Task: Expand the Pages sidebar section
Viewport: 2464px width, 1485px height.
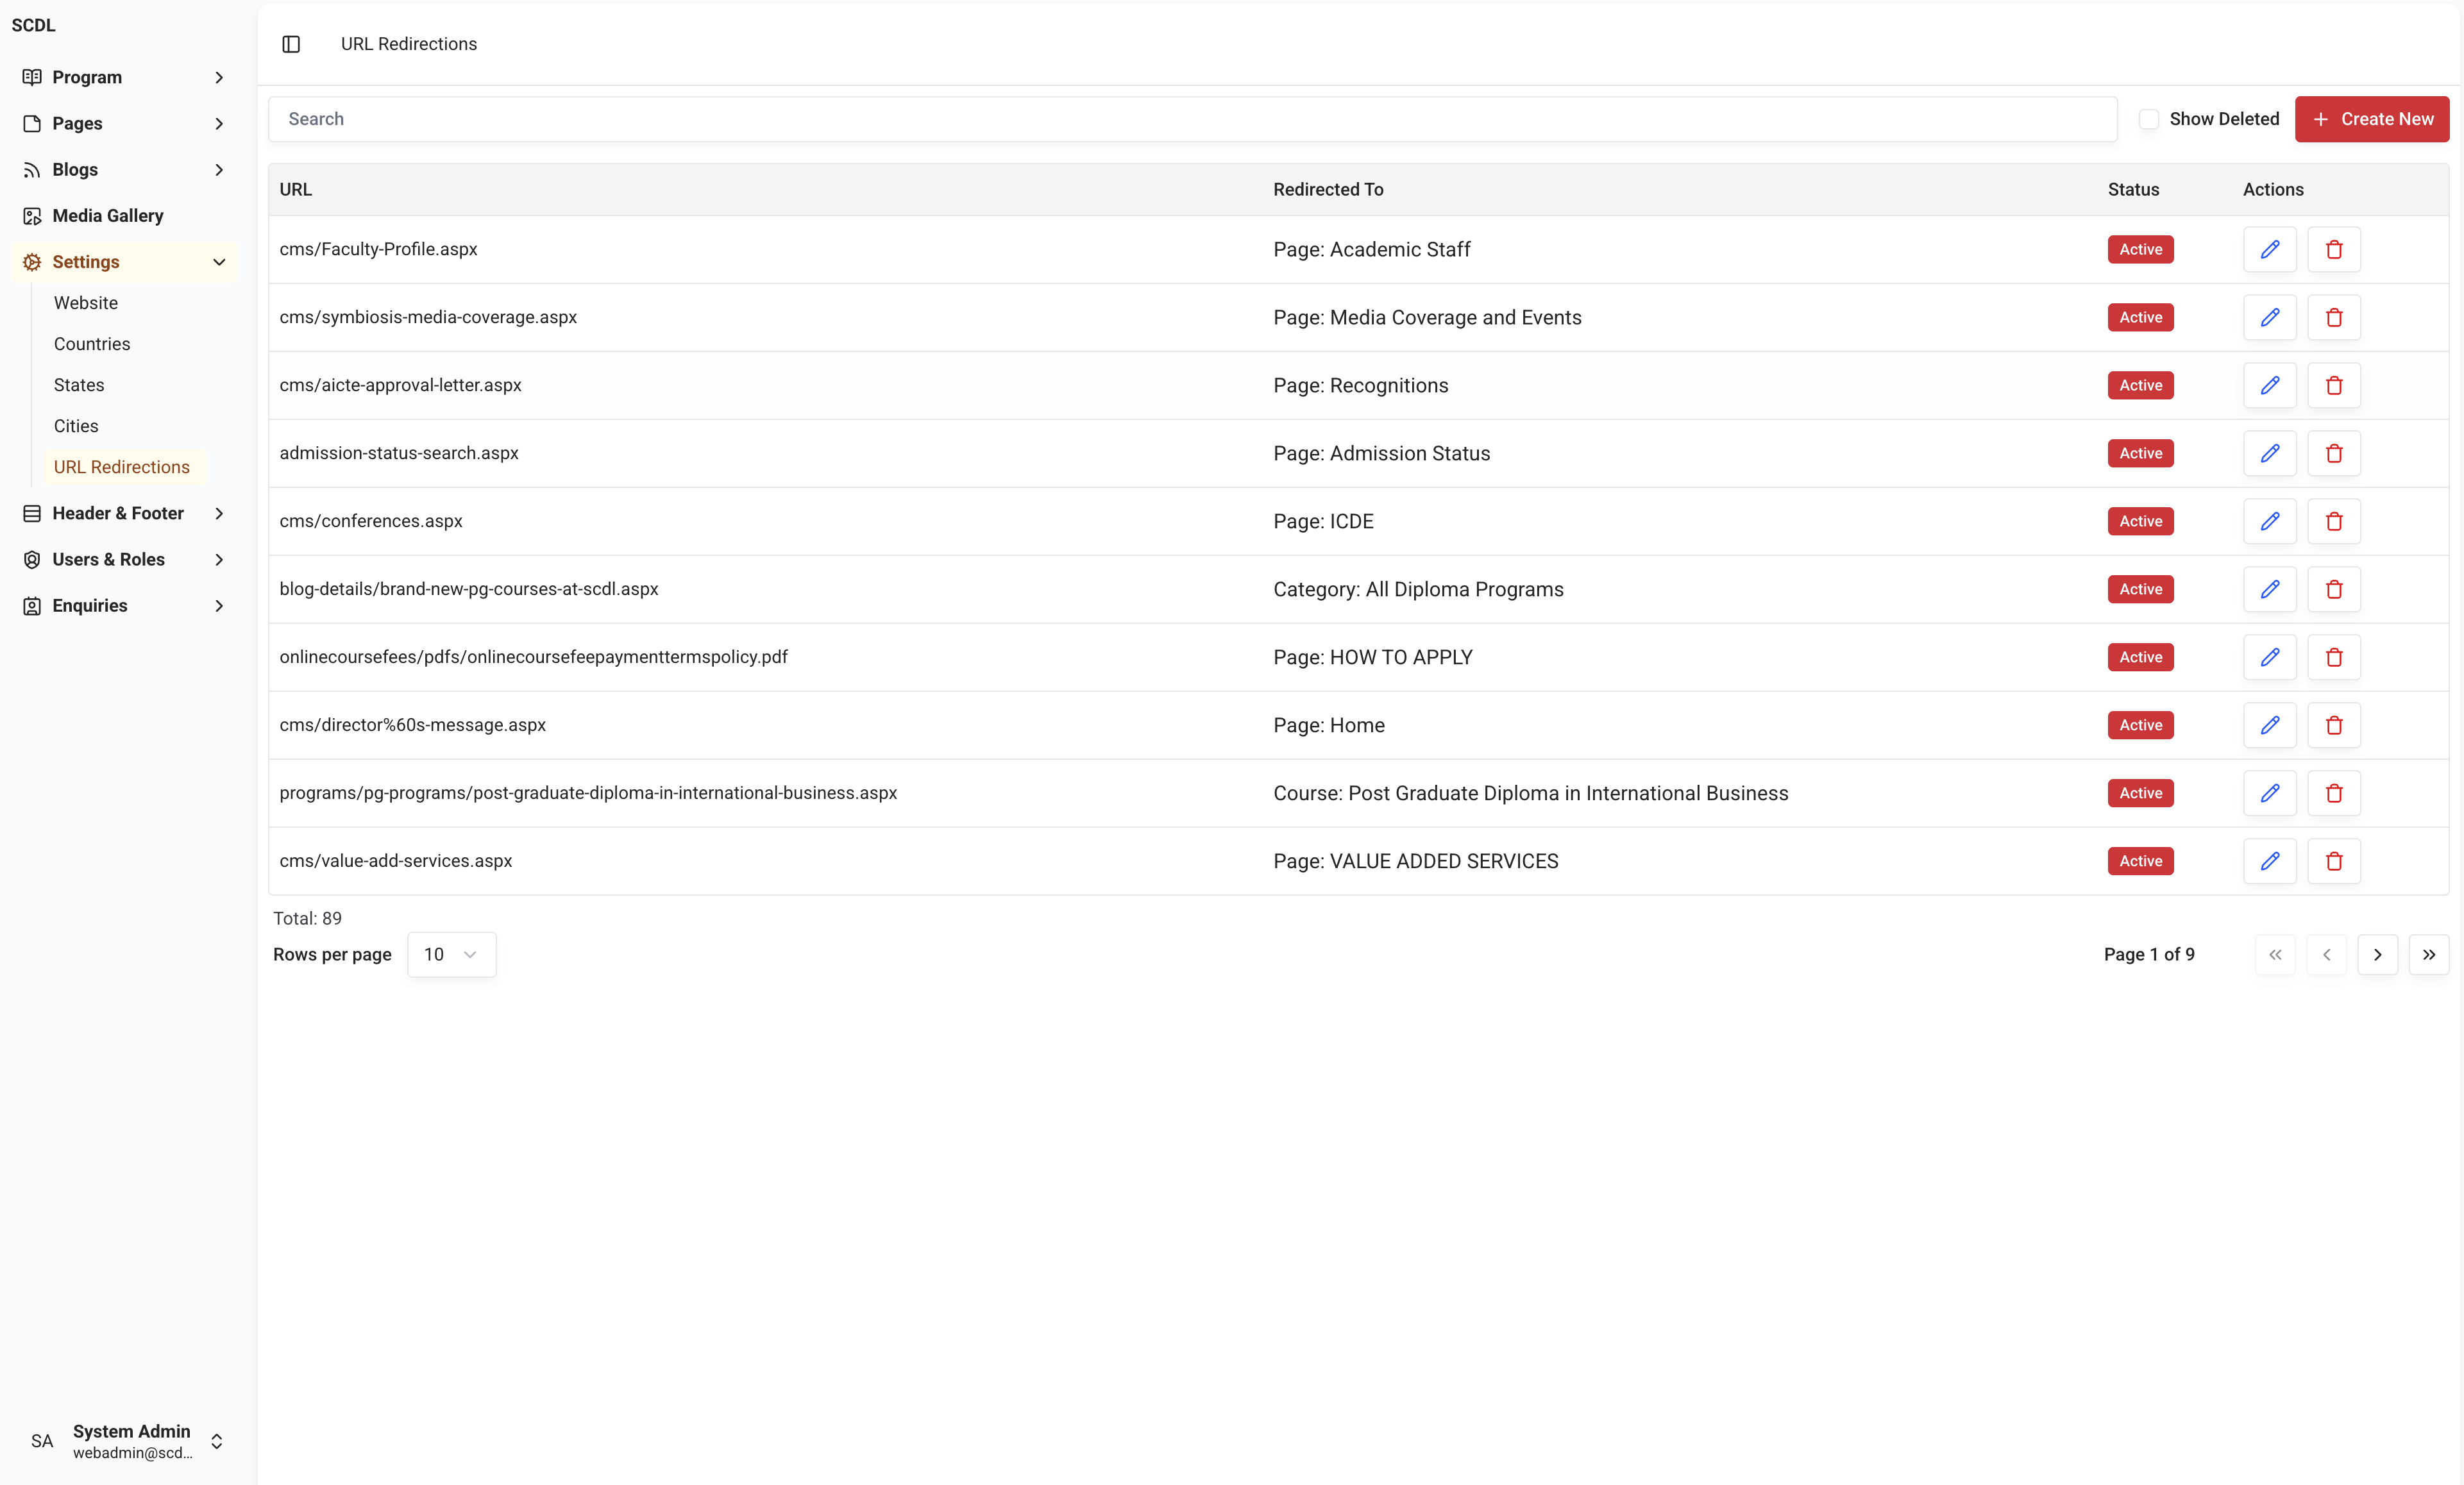Action: tap(77, 123)
